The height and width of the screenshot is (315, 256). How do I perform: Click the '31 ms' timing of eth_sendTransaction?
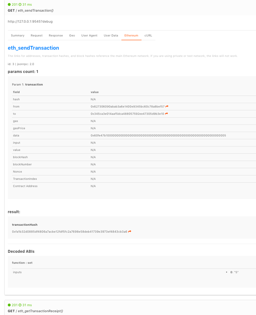(x=27, y=4)
